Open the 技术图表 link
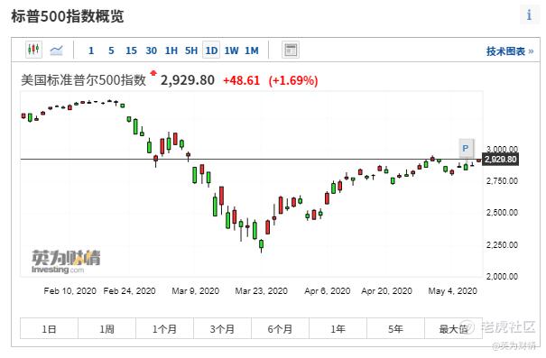This screenshot has width=546, height=358. tap(510, 51)
